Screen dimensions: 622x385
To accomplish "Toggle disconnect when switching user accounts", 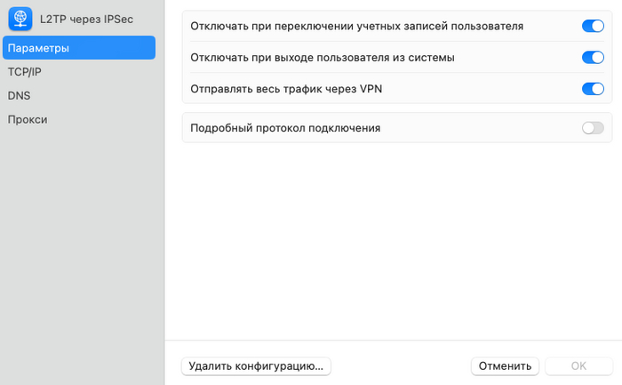I will (592, 27).
